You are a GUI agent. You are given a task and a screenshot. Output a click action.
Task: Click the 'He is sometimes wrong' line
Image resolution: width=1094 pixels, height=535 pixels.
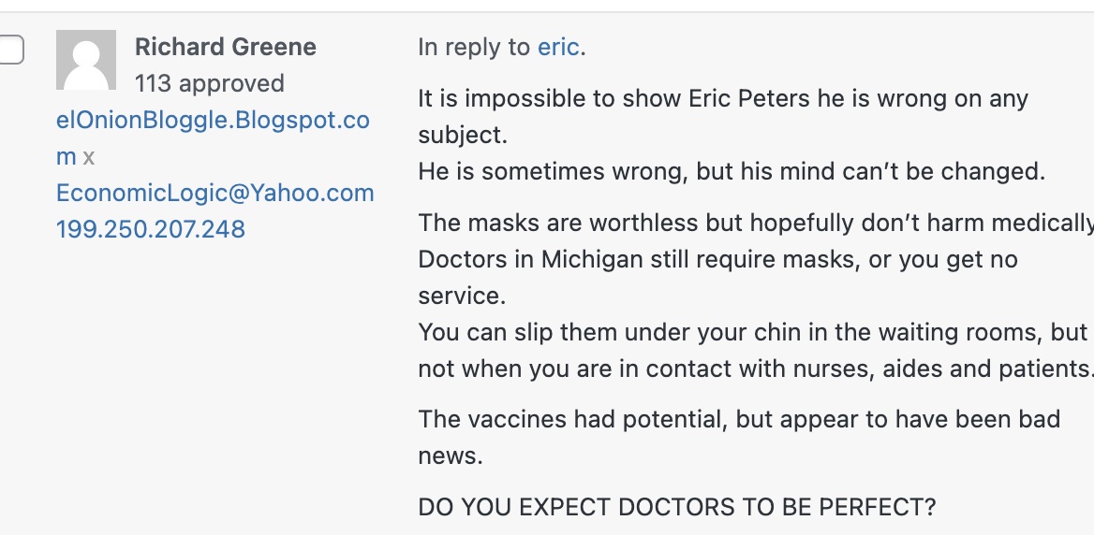pyautogui.click(x=731, y=172)
